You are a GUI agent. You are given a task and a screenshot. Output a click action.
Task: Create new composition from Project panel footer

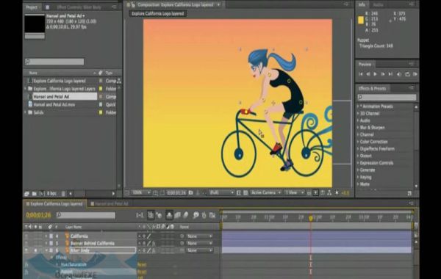click(x=42, y=194)
